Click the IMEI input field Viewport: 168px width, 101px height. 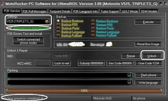tap(33, 56)
